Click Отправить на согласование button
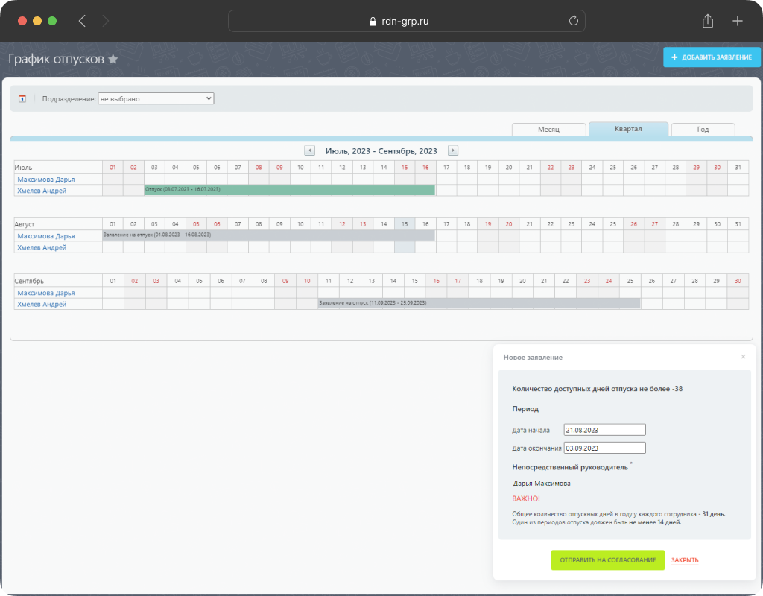The height and width of the screenshot is (596, 763). [607, 560]
